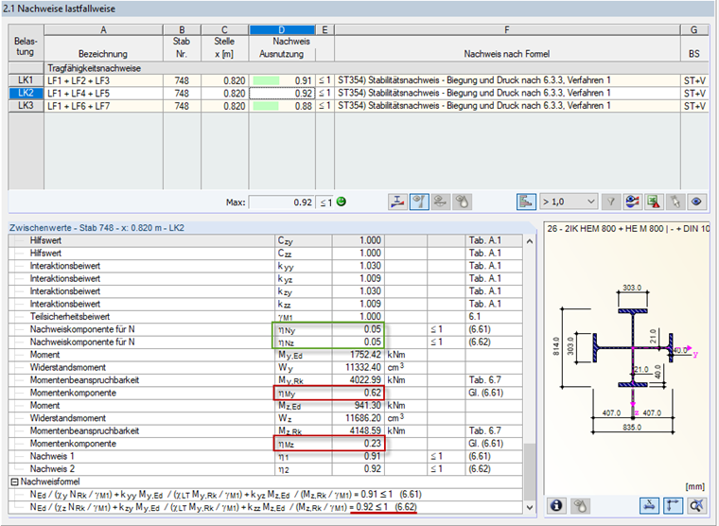
Task: Open the '> 1,0' ratio filter dropdown
Action: (569, 202)
